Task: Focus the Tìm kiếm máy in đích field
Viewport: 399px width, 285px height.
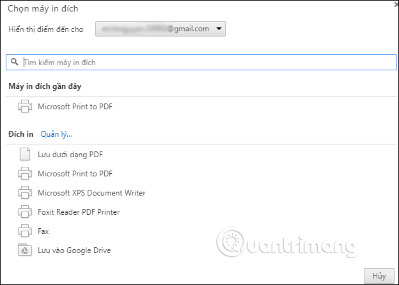Action: pyautogui.click(x=205, y=63)
